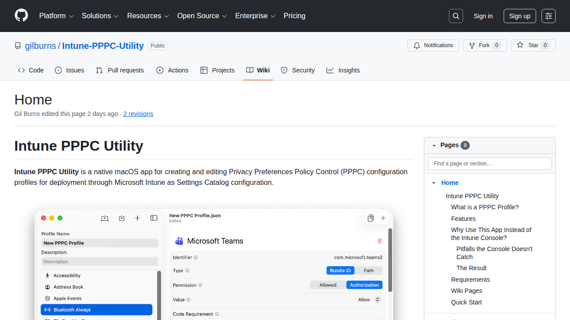Open the Intune-PPPC-Utility repository link
Image resolution: width=570 pixels, height=320 pixels.
click(x=103, y=46)
